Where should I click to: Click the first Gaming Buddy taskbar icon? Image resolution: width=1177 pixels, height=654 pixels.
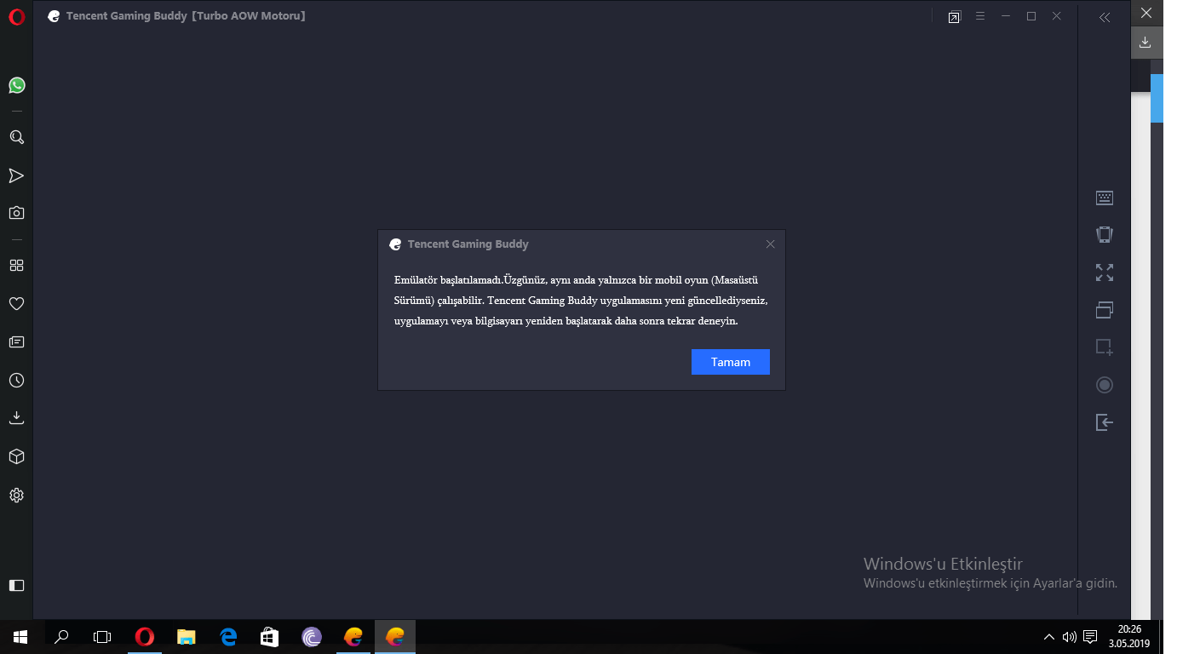[353, 636]
